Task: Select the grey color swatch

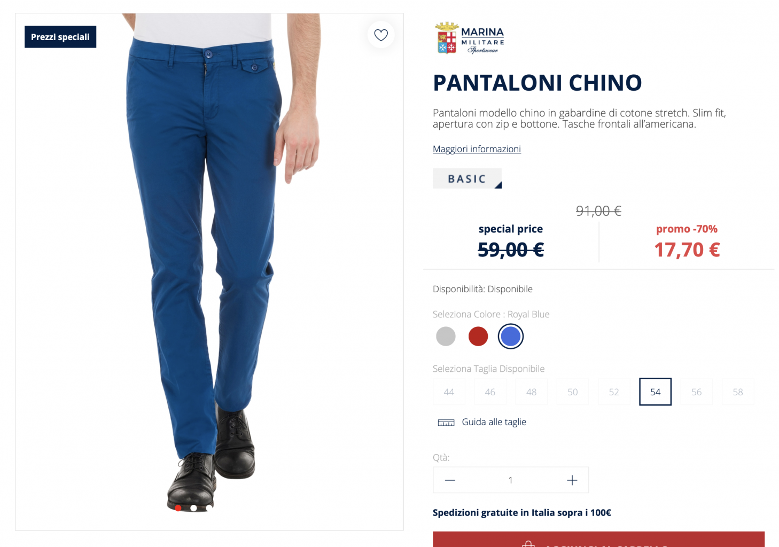Action: pos(446,337)
